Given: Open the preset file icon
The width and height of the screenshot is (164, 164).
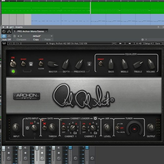Looking at the screenshot, I should (x=14, y=36).
